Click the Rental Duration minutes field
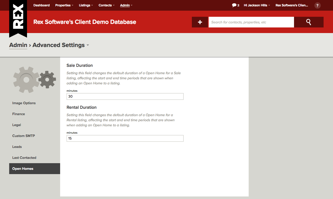Screen dimensions: 333x199 125,139
